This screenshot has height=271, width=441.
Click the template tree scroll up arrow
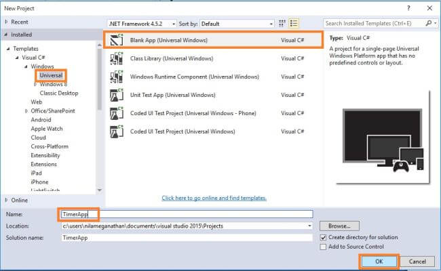click(100, 45)
